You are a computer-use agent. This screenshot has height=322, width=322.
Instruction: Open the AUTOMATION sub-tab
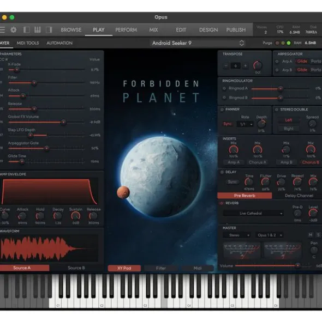point(59,43)
